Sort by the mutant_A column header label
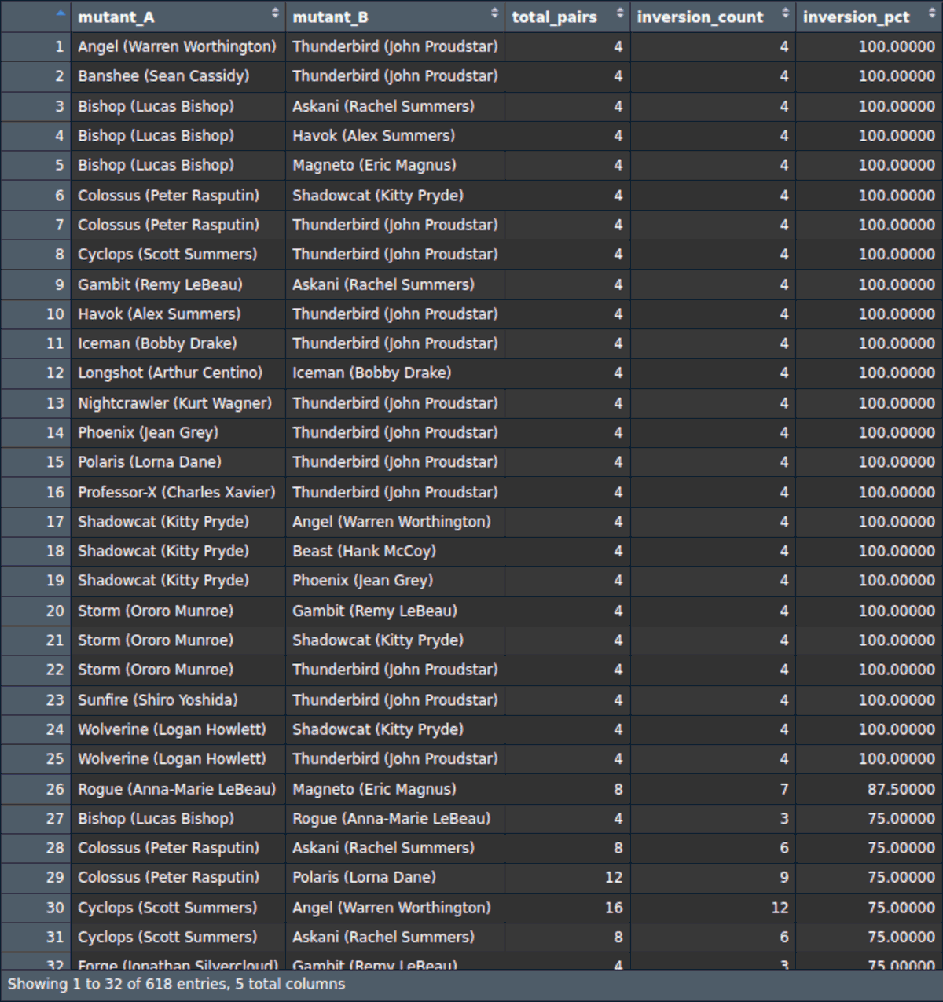This screenshot has height=1002, width=943. point(116,17)
